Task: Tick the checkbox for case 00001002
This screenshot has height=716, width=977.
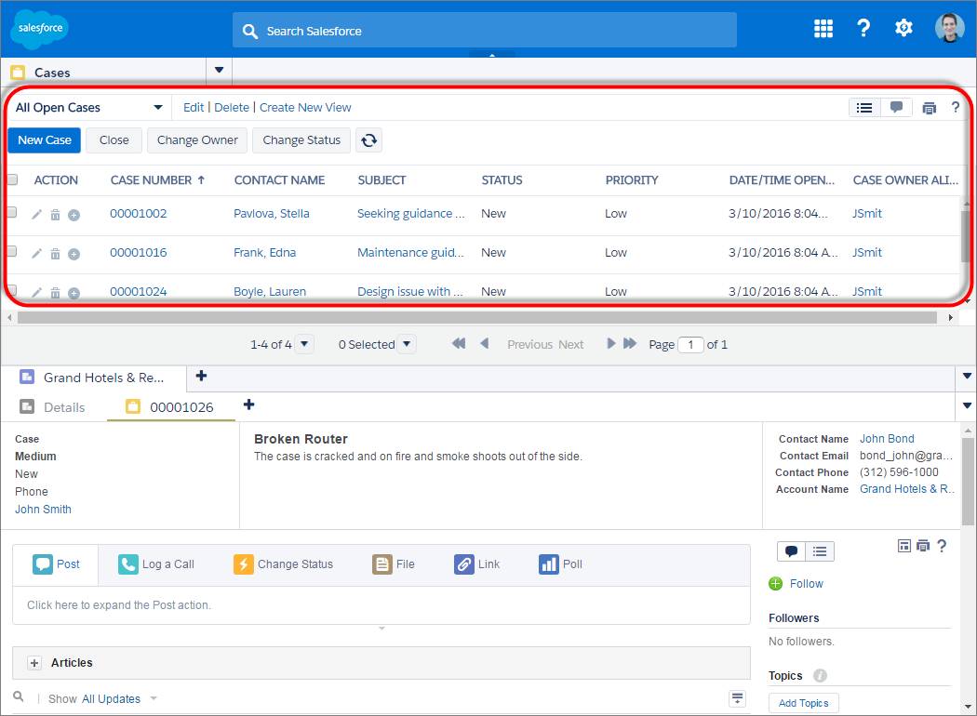Action: [11, 212]
